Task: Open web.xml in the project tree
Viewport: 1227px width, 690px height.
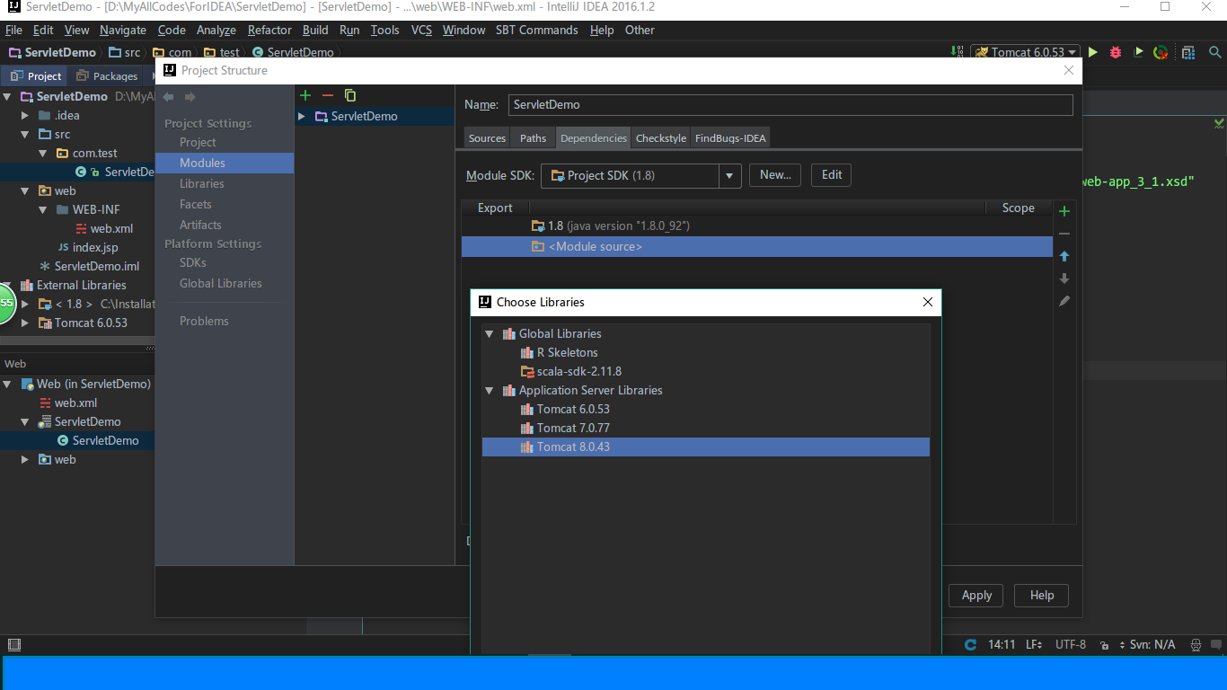Action: 111,228
